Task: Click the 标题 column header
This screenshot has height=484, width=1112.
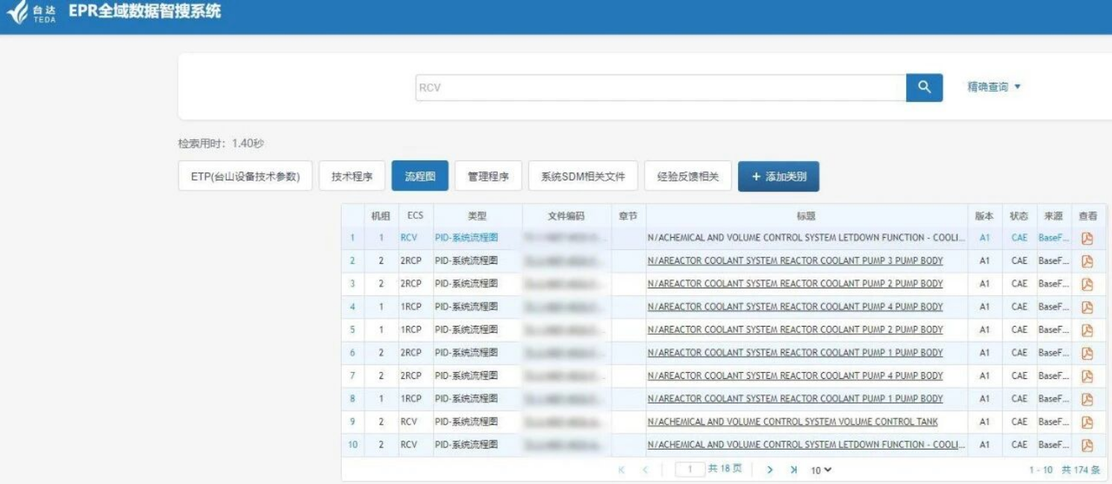Action: tap(807, 216)
